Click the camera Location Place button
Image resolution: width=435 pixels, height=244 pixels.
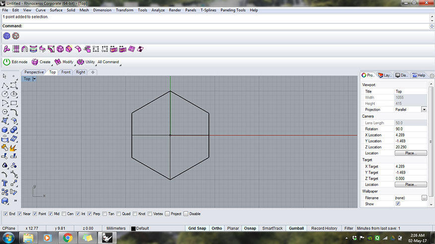(410, 153)
